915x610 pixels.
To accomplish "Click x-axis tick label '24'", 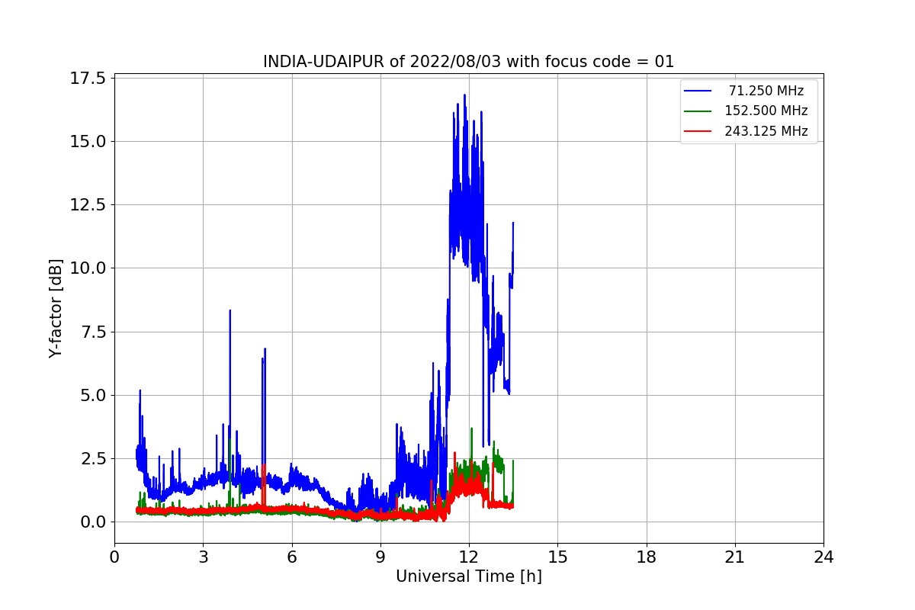I will point(823,557).
